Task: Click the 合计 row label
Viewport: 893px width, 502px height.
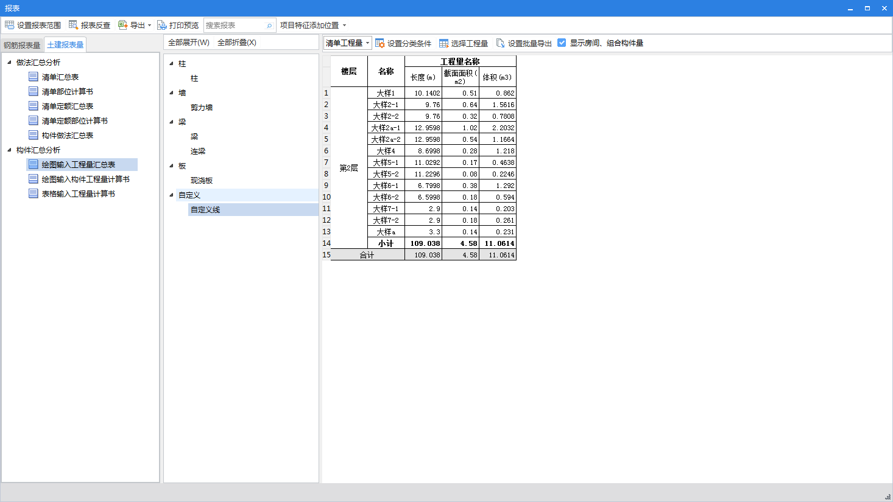Action: coord(367,255)
